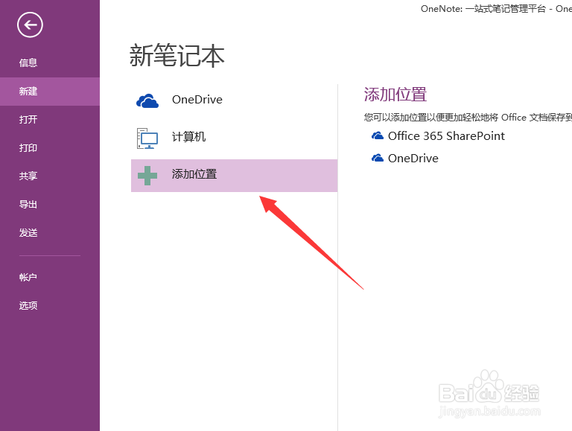Click the purple 添加位置 heading on right

tap(395, 95)
